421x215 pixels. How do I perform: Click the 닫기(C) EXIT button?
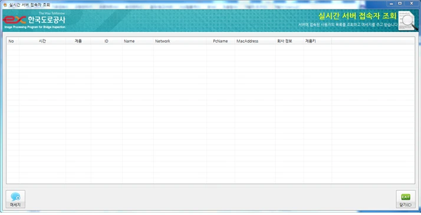406,199
